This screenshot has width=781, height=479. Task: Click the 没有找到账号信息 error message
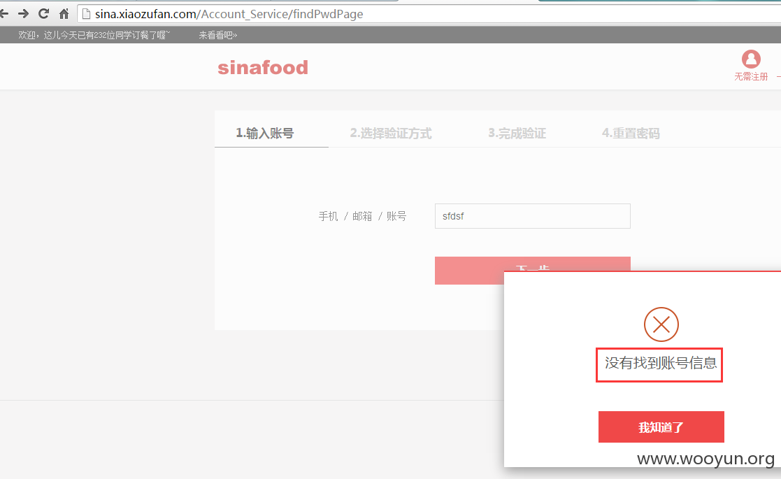pyautogui.click(x=661, y=363)
